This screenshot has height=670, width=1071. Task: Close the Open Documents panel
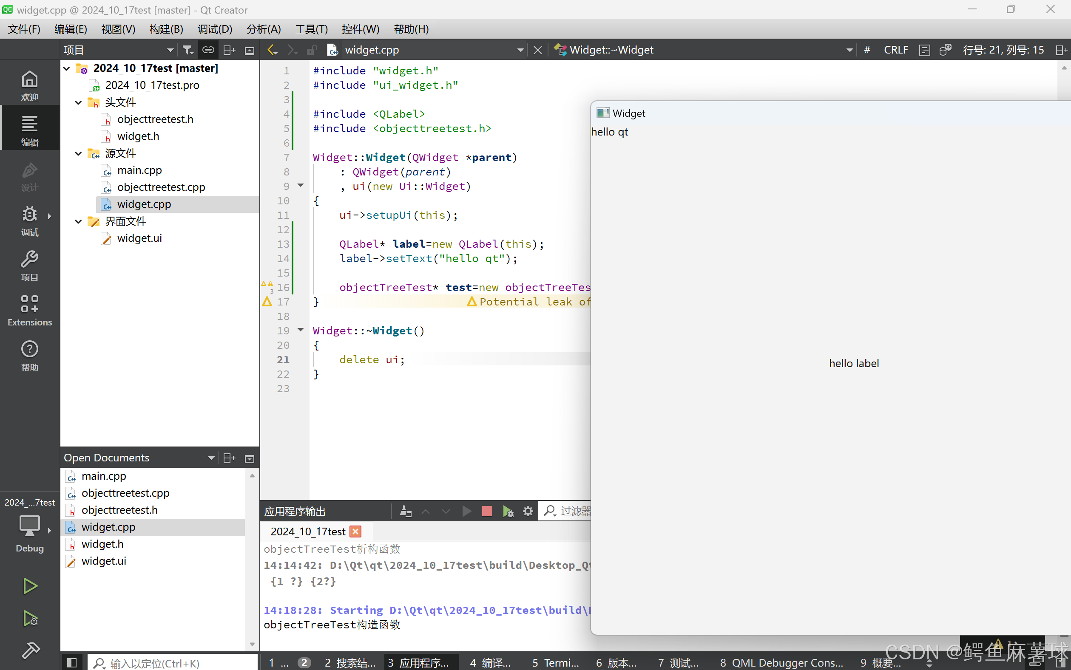pos(250,458)
